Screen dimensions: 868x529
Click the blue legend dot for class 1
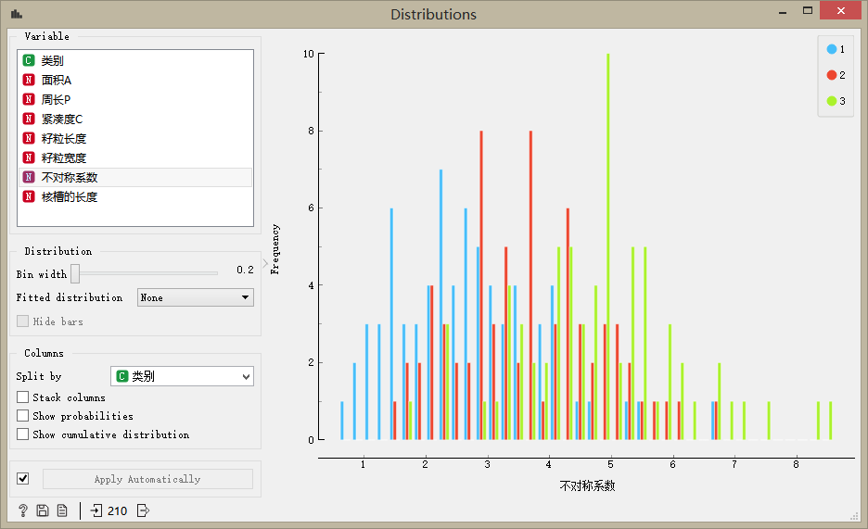832,49
